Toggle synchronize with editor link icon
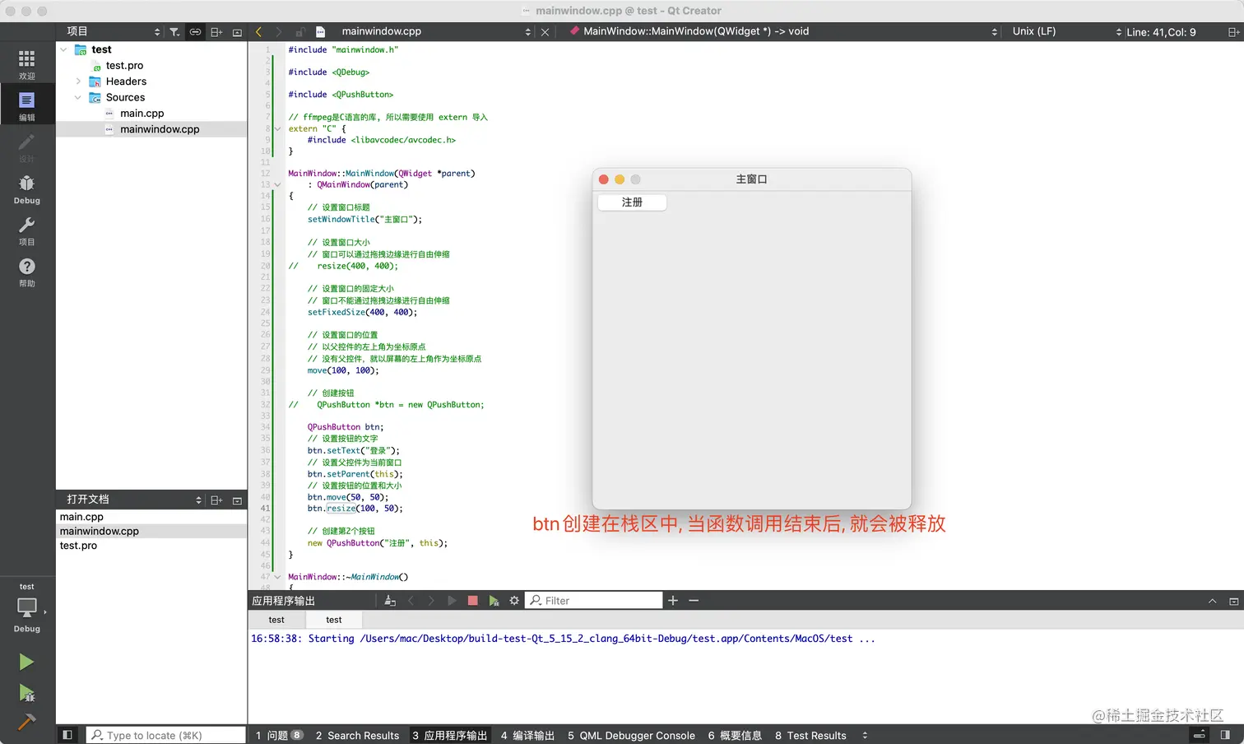This screenshot has height=744, width=1244. (195, 32)
